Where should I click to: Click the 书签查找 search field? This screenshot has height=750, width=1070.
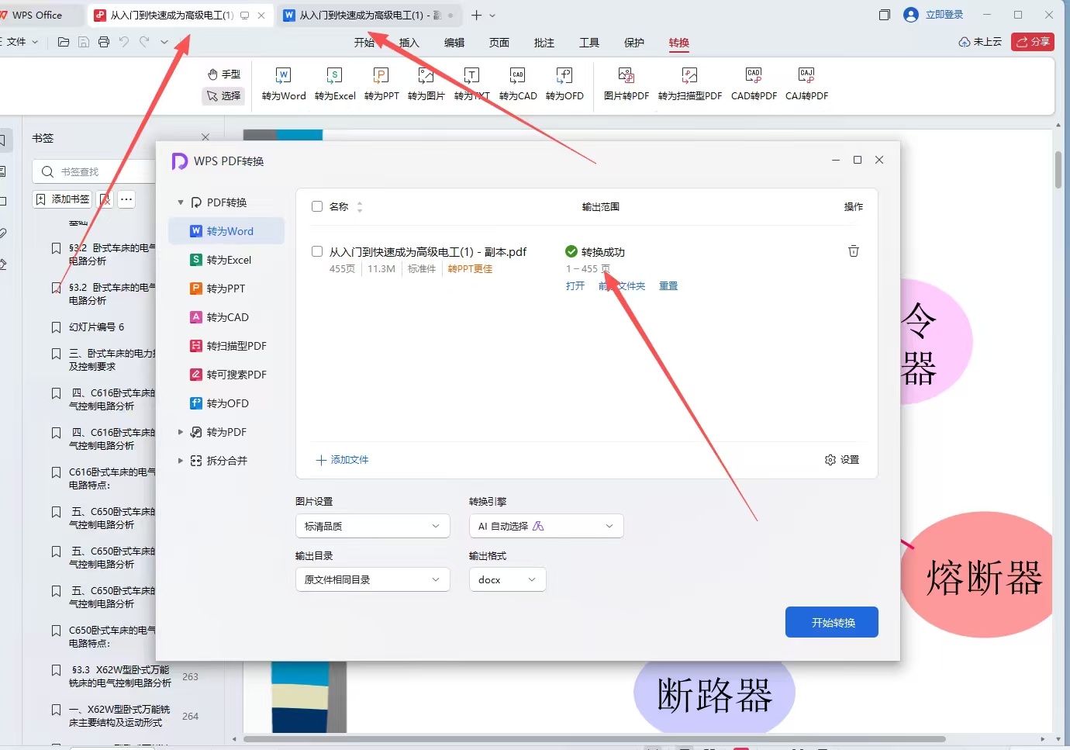(95, 171)
